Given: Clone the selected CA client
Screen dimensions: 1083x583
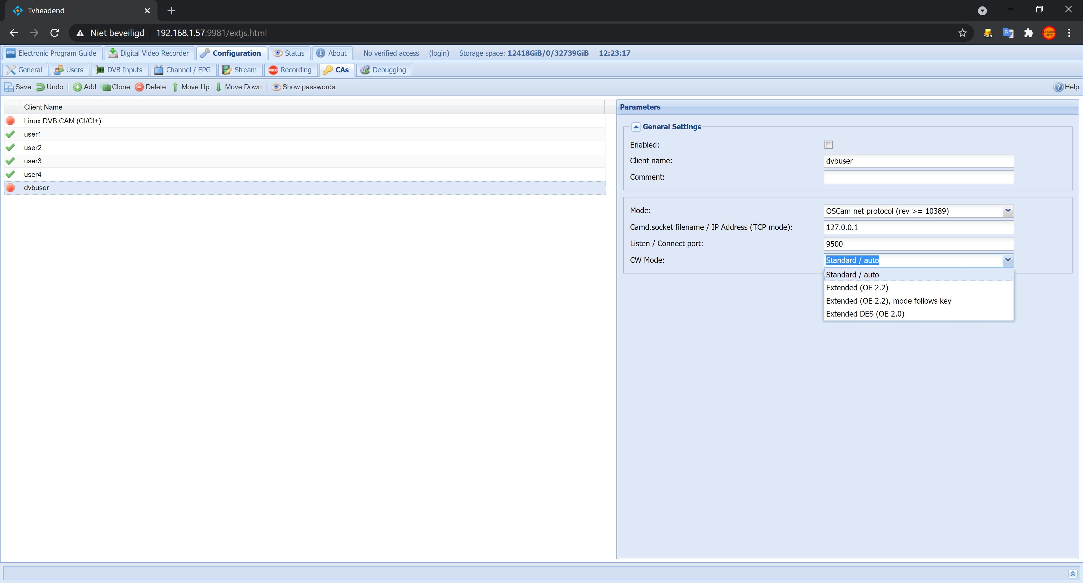Looking at the screenshot, I should [116, 87].
